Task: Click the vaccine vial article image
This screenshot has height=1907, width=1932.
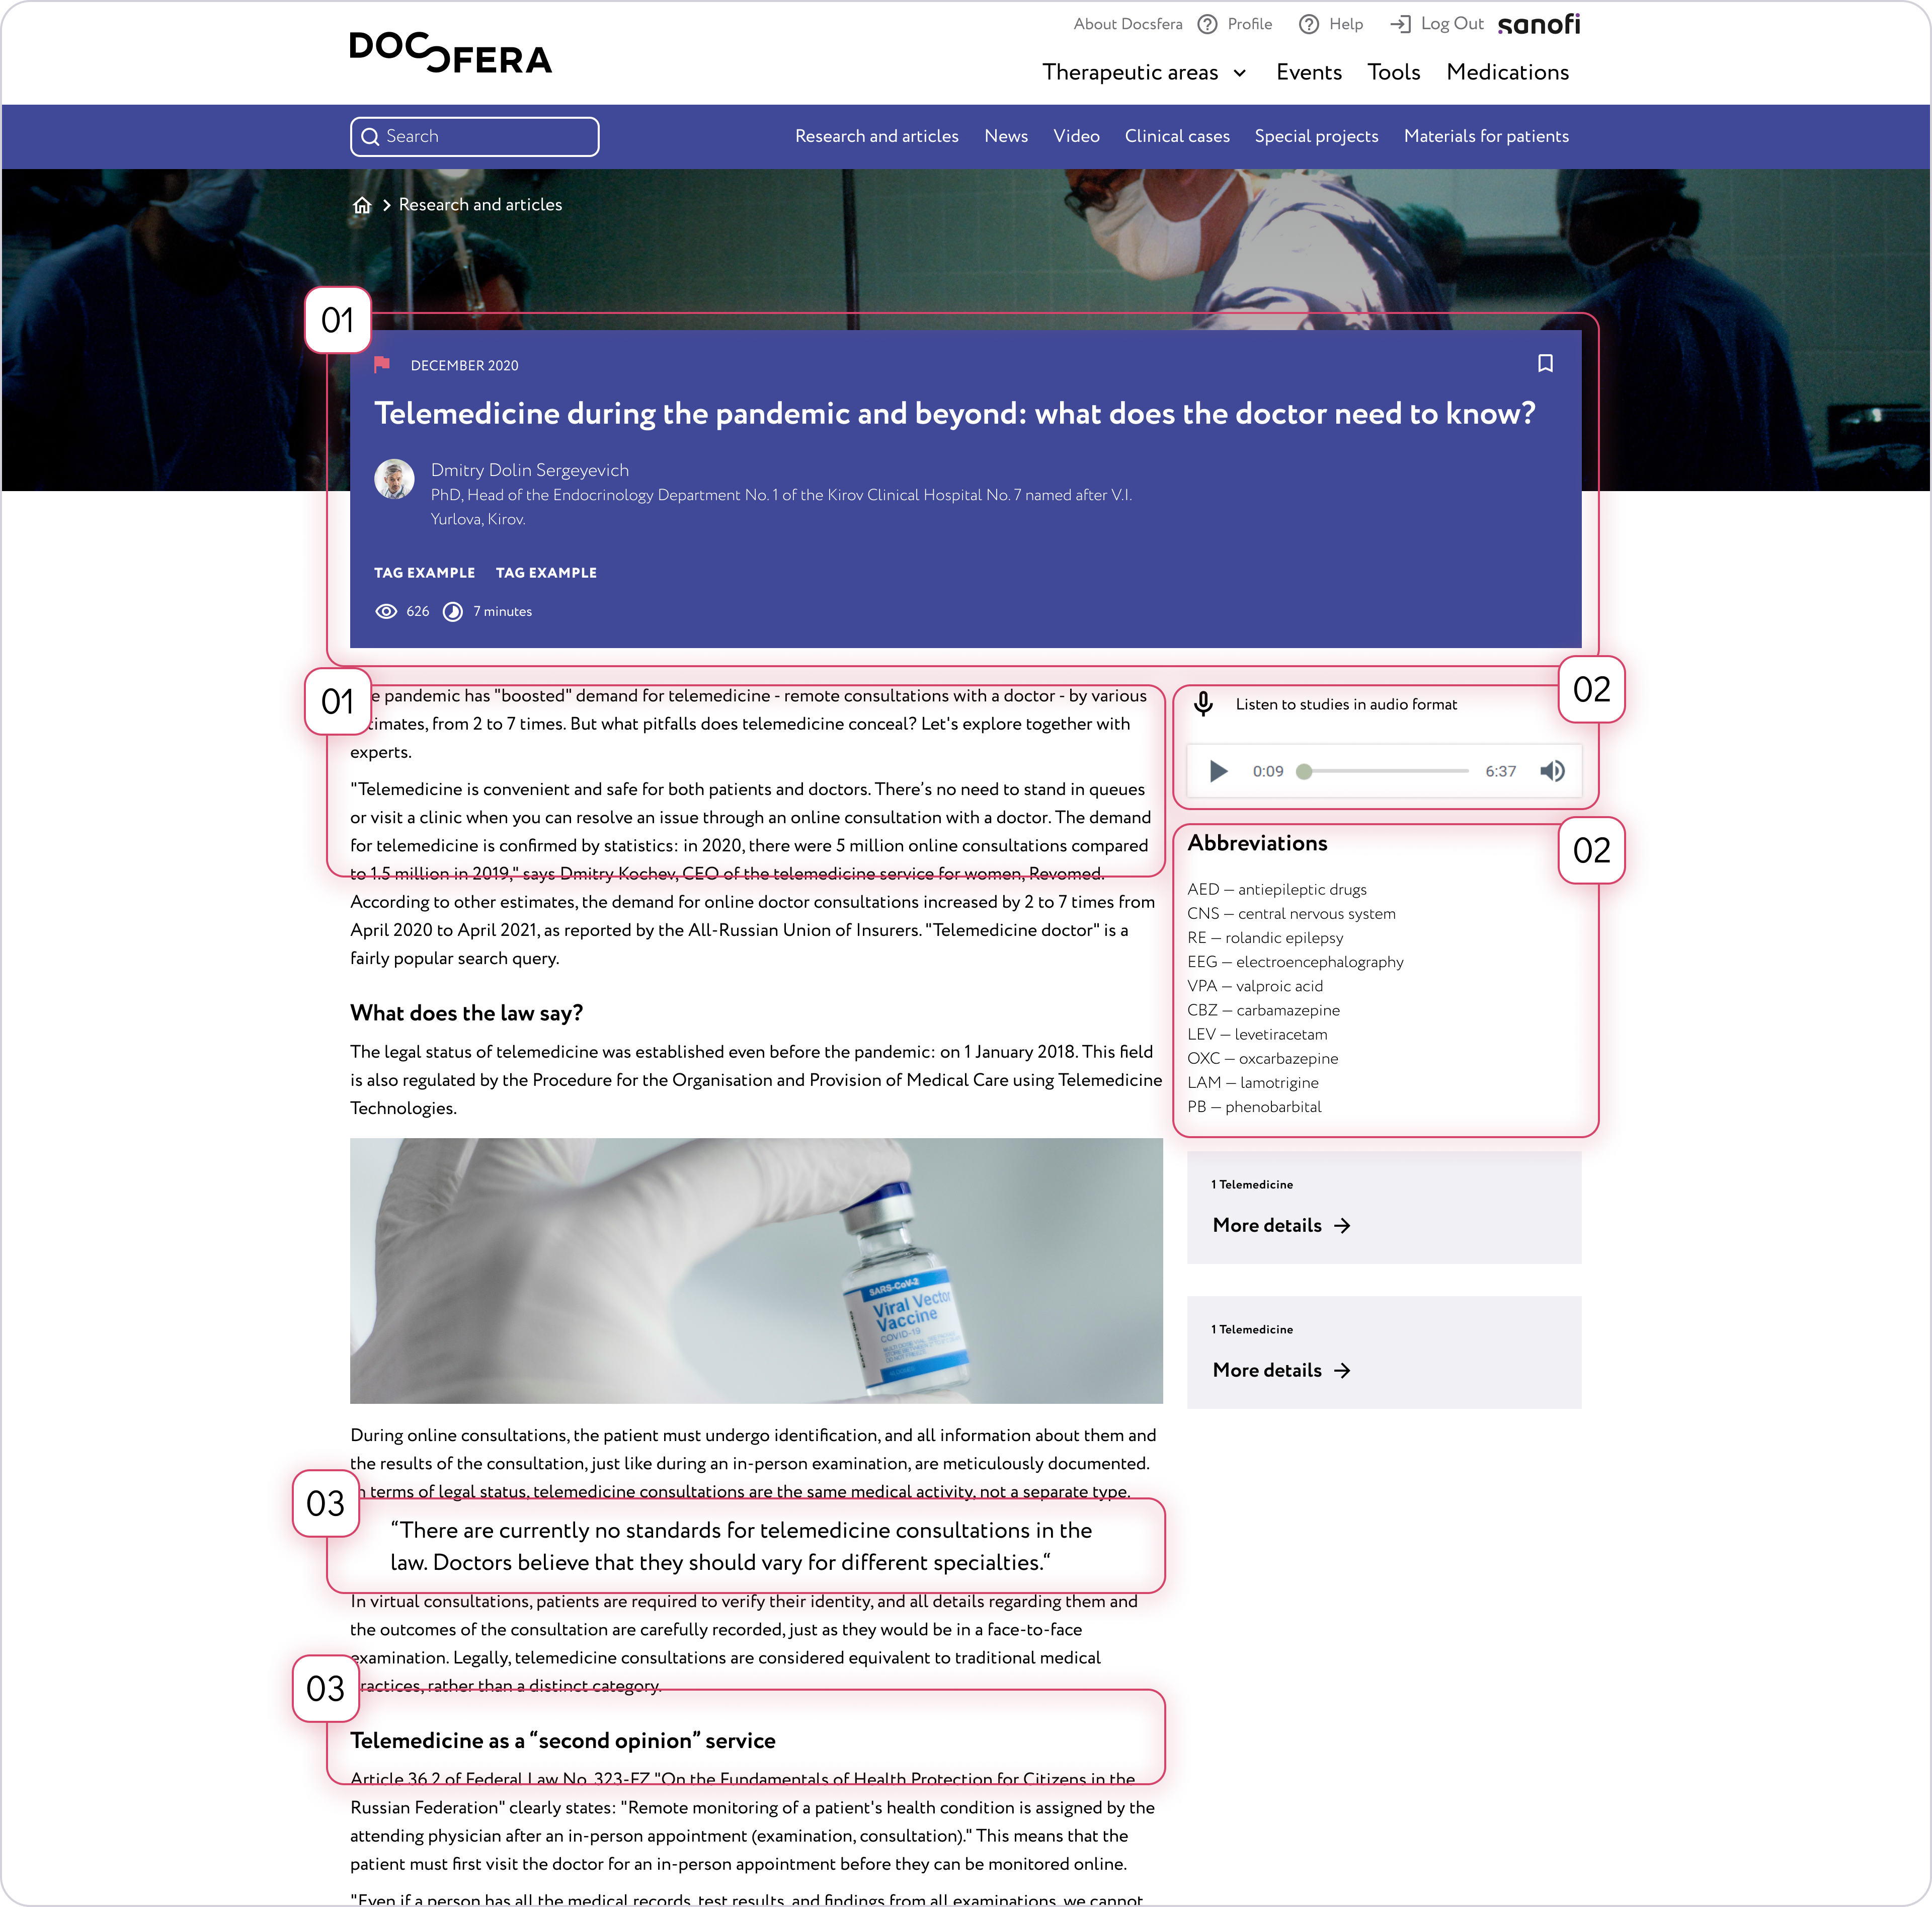Action: pyautogui.click(x=756, y=1270)
